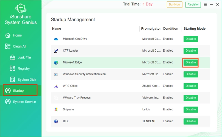Click the CTF Loader pen icon
This screenshot has height=137, width=222.
pyautogui.click(x=56, y=51)
